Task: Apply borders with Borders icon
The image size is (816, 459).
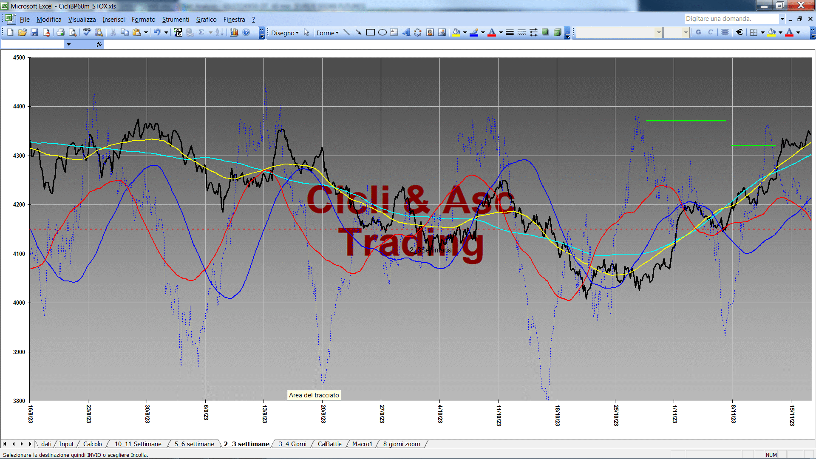Action: [754, 32]
